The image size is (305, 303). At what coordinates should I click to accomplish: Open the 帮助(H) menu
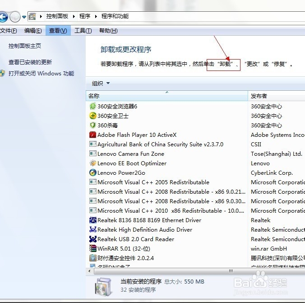108,31
